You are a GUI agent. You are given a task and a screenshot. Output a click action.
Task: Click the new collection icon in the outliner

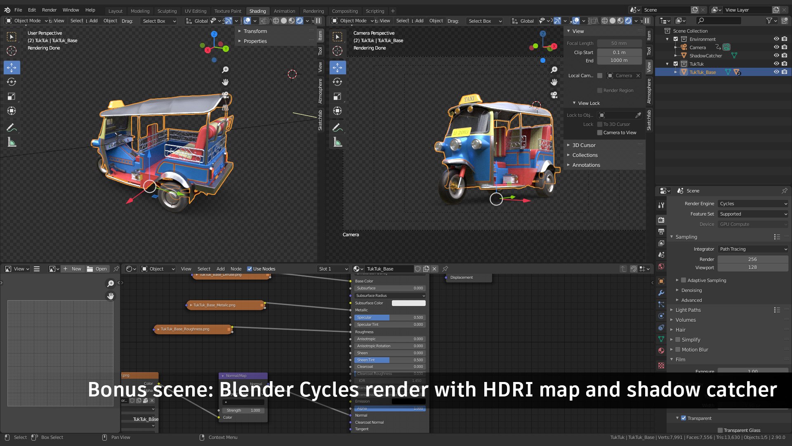(784, 21)
